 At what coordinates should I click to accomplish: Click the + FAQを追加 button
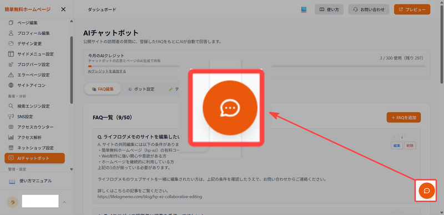click(403, 117)
